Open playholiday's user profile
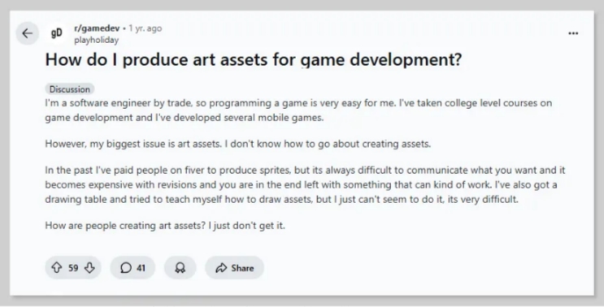 [96, 40]
